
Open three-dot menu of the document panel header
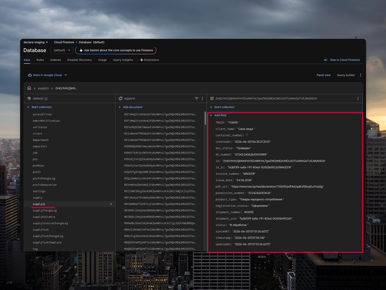click(358, 98)
